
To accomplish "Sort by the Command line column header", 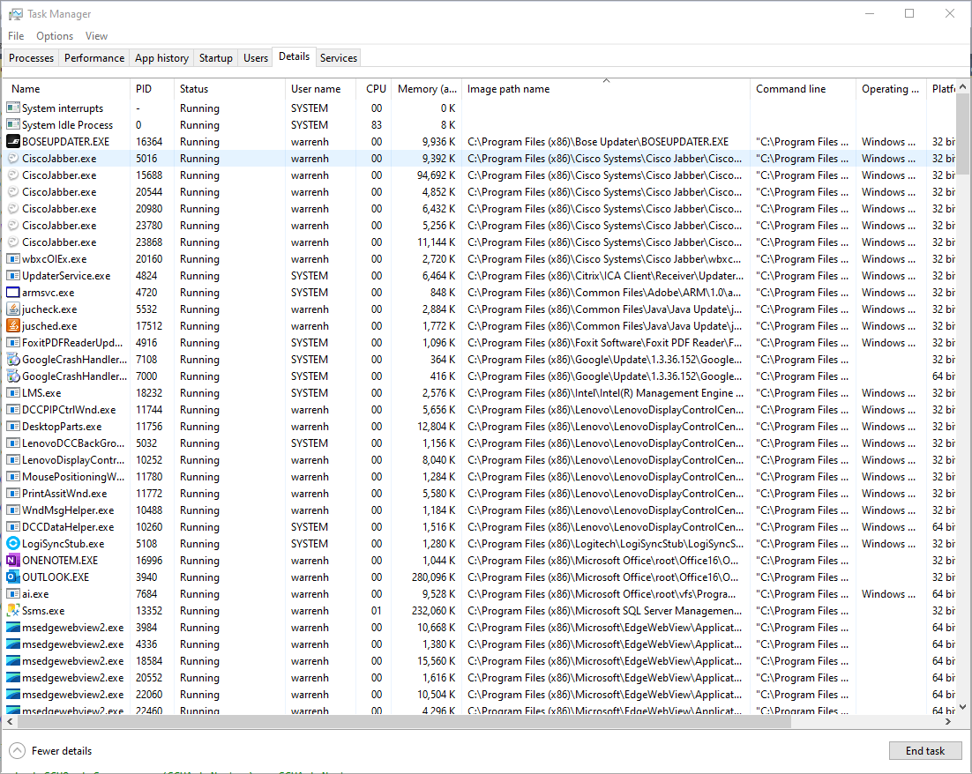I will pyautogui.click(x=803, y=89).
